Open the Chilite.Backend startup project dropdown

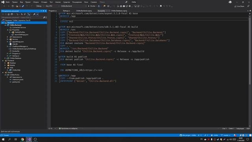(74, 6)
